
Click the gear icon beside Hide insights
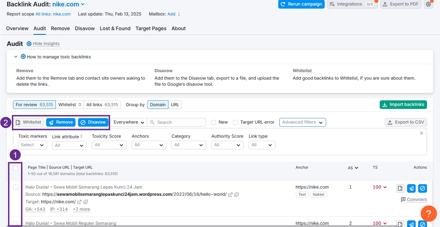coord(29,44)
